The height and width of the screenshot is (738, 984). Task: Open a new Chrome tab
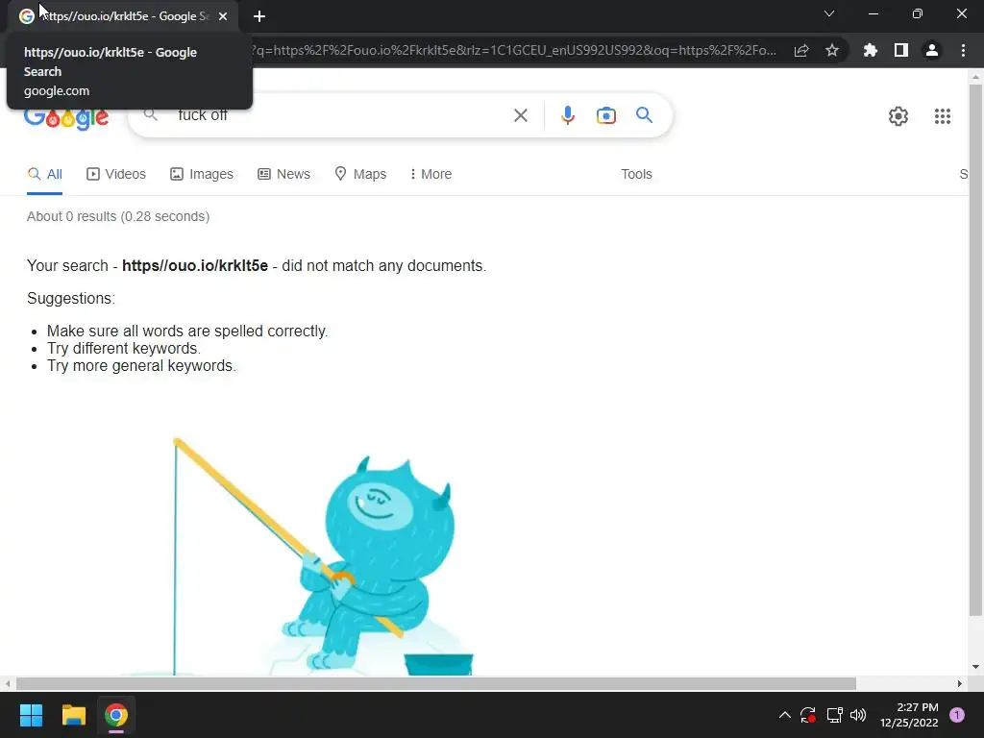coord(259,16)
